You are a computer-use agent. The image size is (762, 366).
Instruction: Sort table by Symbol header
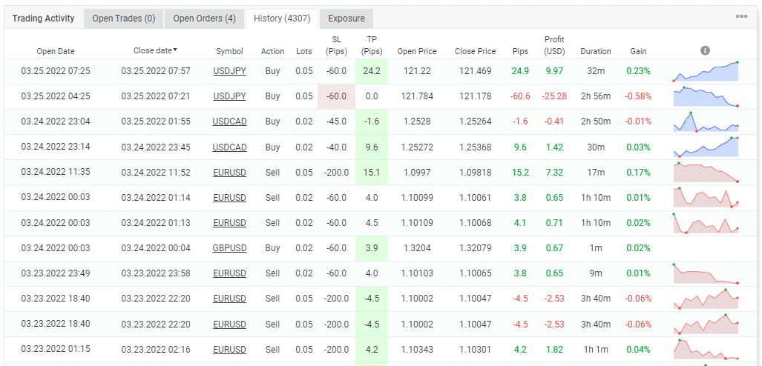pos(229,51)
